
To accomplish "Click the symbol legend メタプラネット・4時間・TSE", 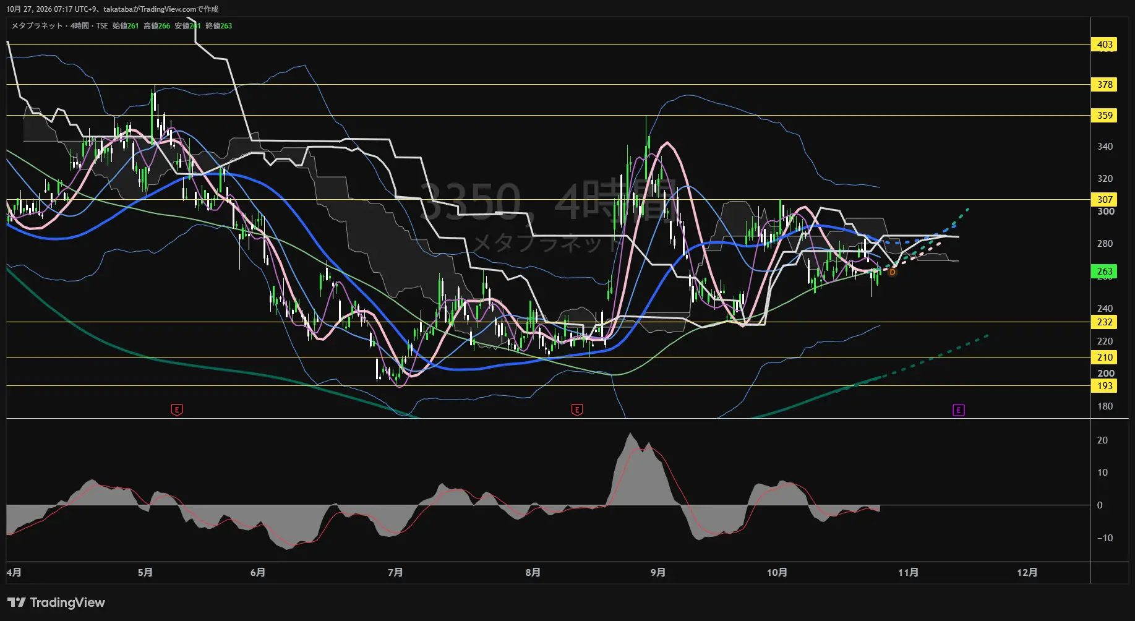I will click(60, 26).
